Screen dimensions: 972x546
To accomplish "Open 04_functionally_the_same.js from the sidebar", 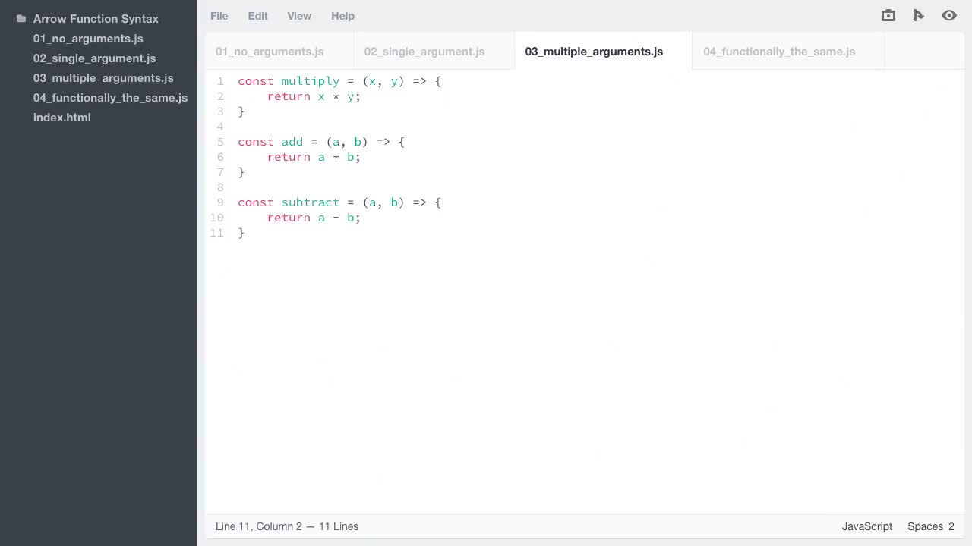I will [x=110, y=98].
